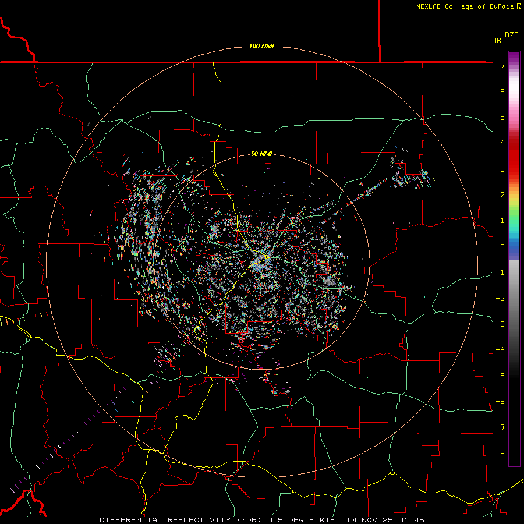Screen dimensions: 524x524
Task: Click the -7 value on the scale
Action: tap(500, 427)
